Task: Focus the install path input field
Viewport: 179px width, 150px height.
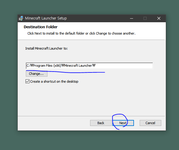Action: [x=89, y=66]
